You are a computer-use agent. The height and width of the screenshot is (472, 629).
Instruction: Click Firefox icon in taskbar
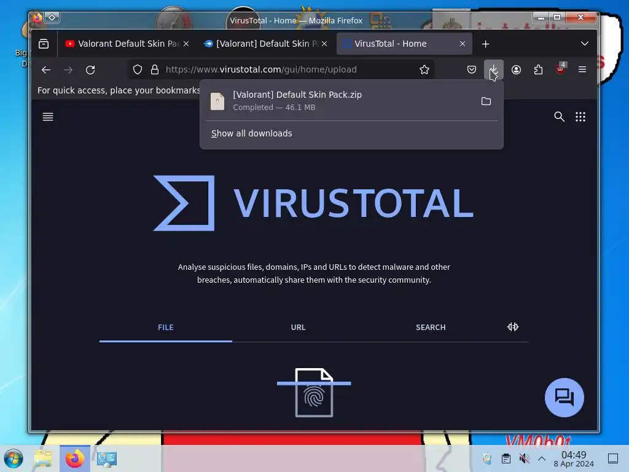[x=74, y=458]
